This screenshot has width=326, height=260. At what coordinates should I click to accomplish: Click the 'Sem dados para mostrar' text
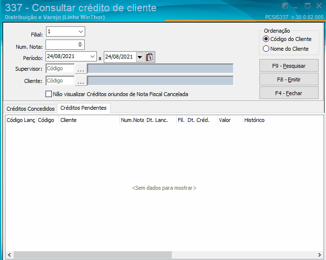(164, 188)
